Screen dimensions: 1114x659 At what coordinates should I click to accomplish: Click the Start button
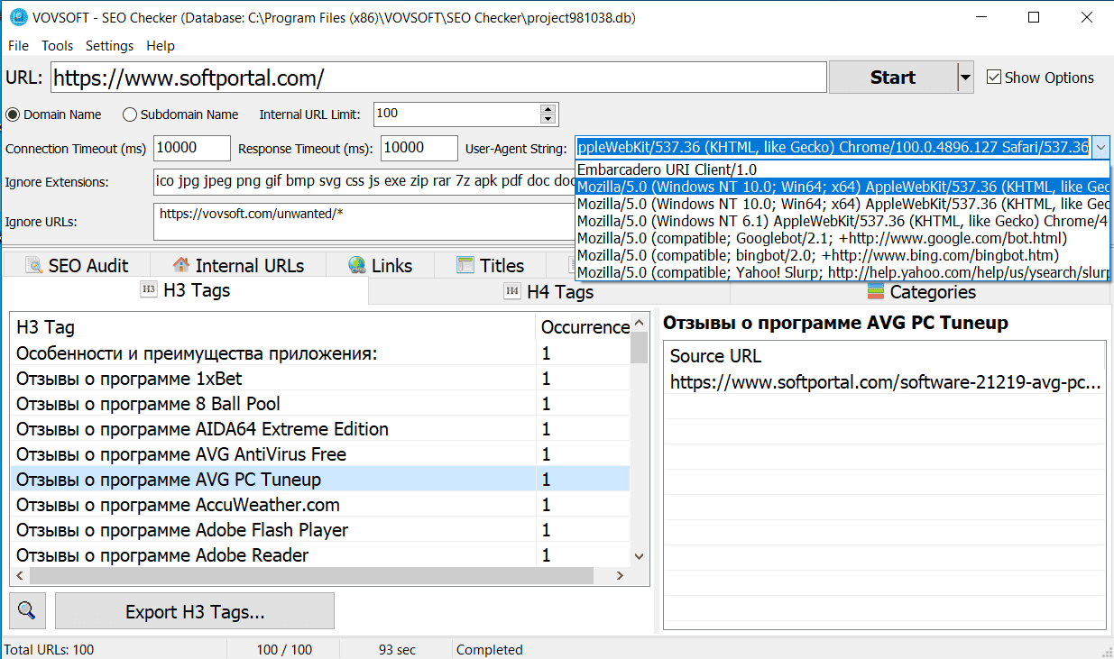coord(892,78)
